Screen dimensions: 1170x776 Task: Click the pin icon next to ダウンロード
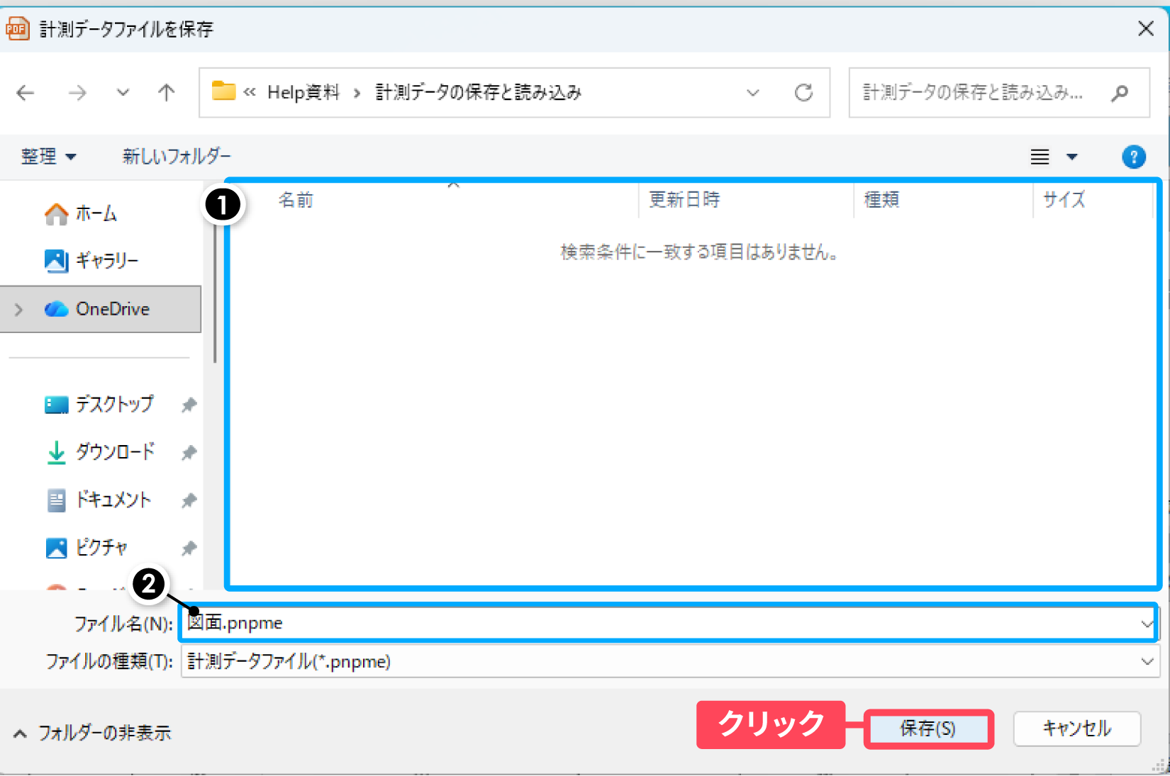tap(189, 452)
